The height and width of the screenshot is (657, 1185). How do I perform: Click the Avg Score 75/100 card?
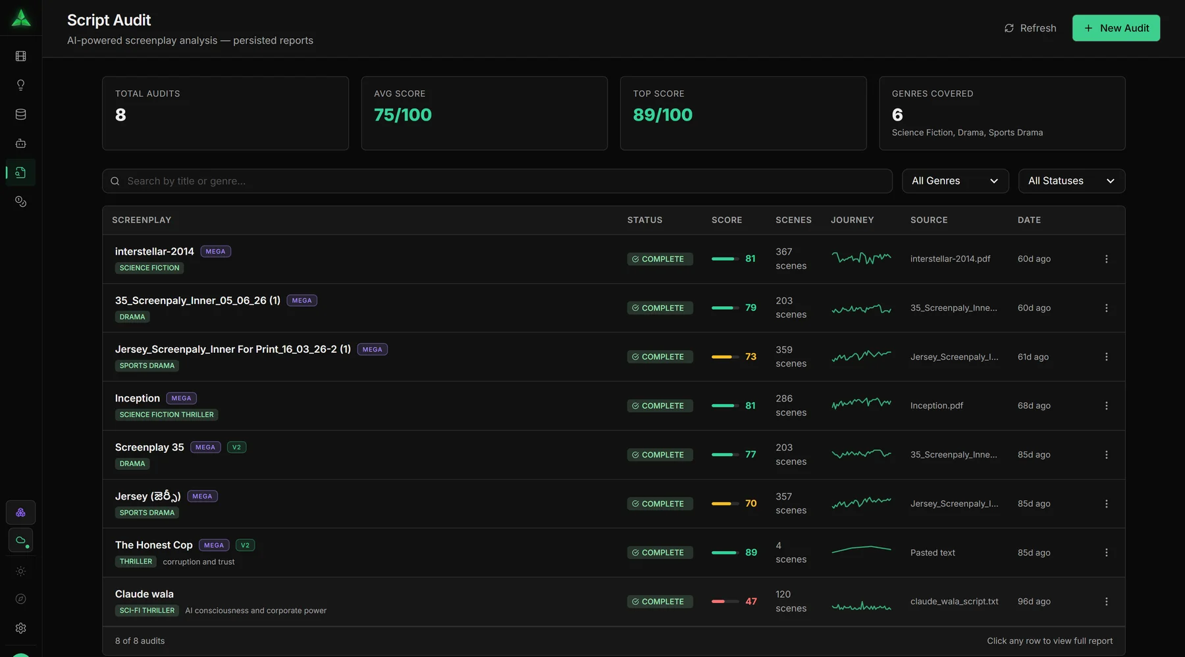pyautogui.click(x=484, y=113)
